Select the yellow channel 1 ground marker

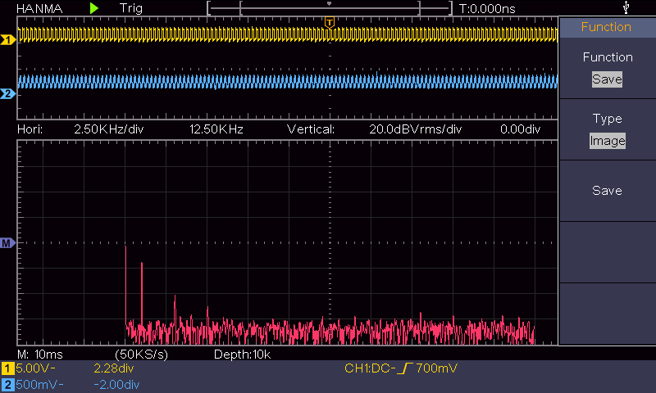[x=8, y=39]
